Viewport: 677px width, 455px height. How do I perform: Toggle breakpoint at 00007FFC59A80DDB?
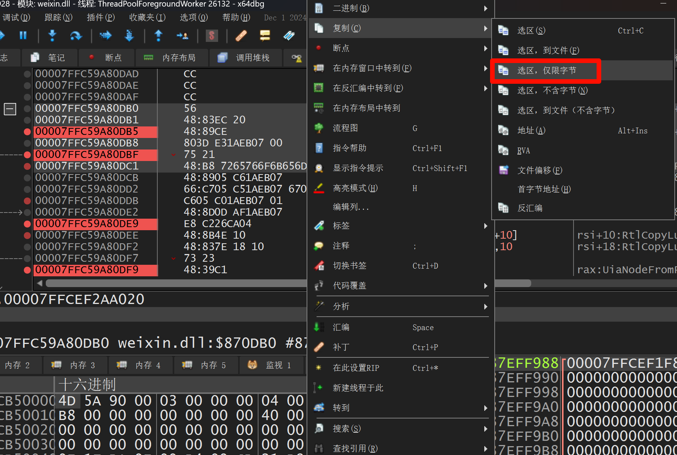tap(27, 201)
